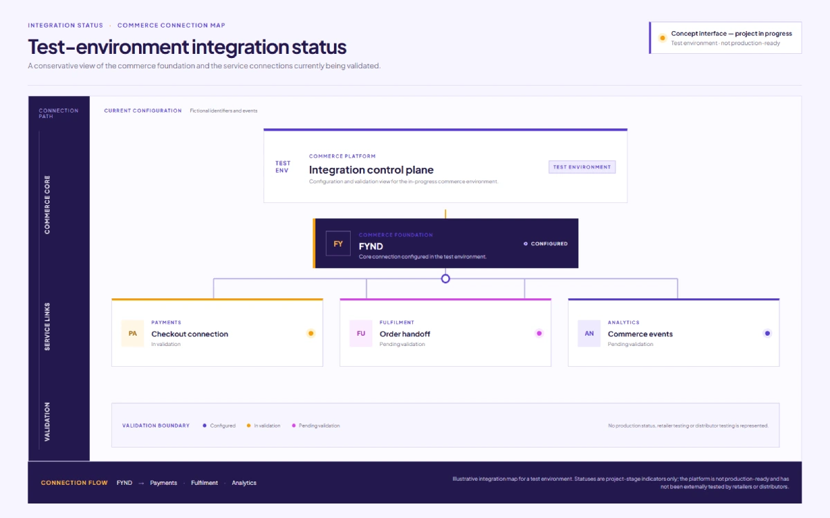Click the CONFIGURED status on the FYND card

[546, 244]
